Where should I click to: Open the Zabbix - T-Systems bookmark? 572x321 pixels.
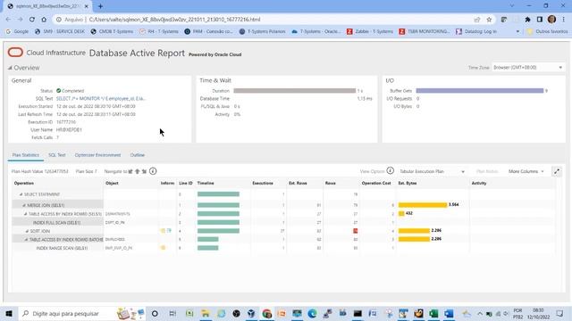pos(370,32)
